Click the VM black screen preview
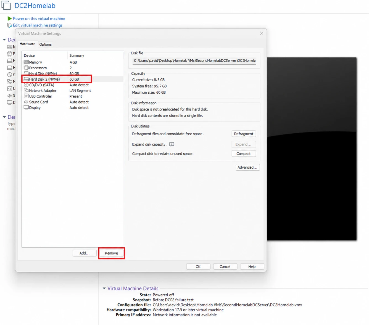369x325 pixels. tap(312, 149)
